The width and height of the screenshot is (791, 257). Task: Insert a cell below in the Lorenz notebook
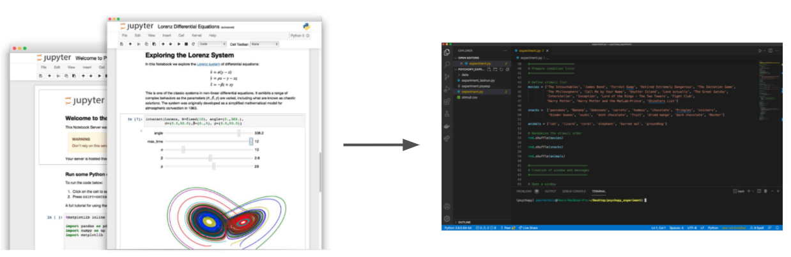130,44
